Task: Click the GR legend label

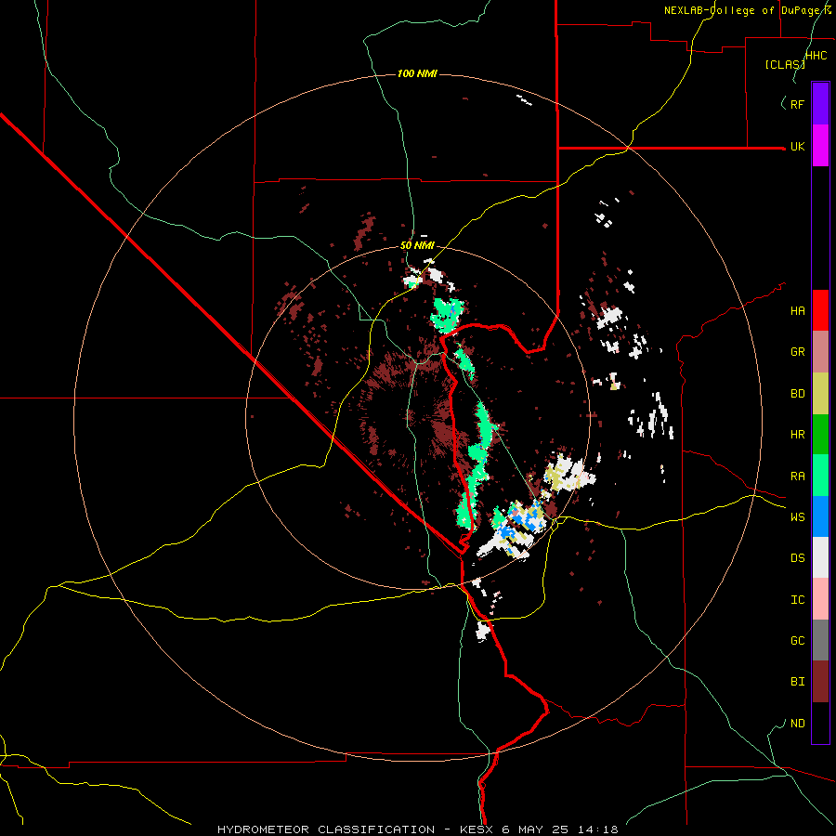Action: tap(797, 352)
